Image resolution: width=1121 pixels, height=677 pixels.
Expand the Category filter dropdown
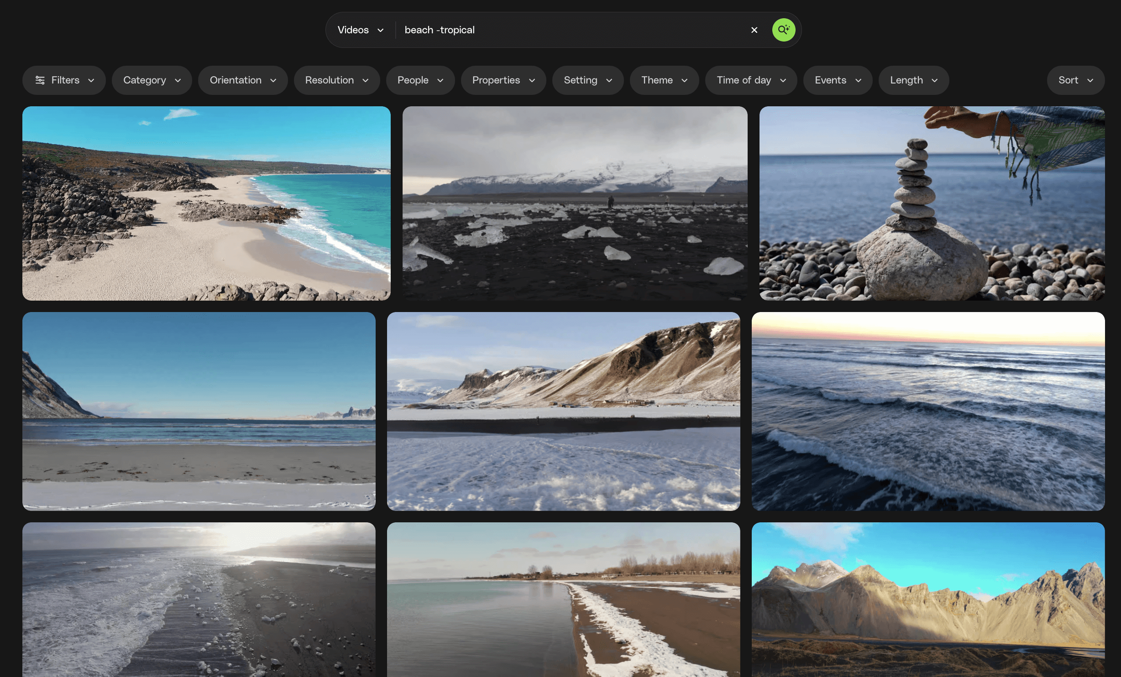(152, 80)
